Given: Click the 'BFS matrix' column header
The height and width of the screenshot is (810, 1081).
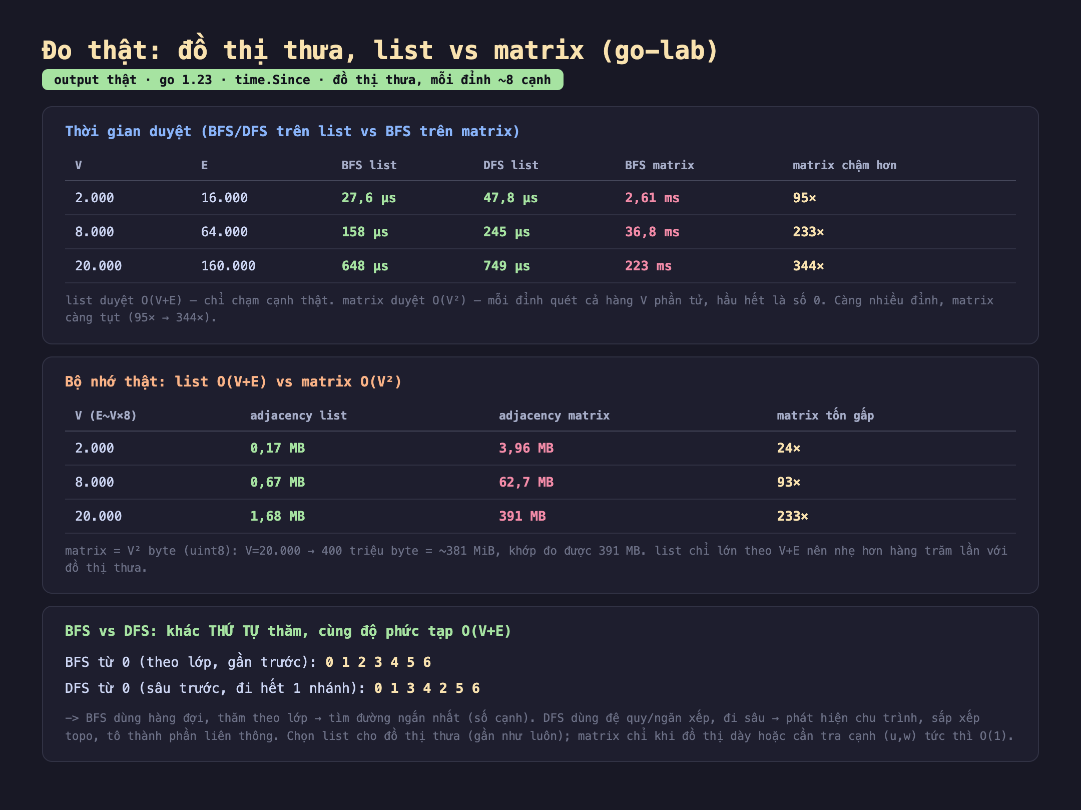Looking at the screenshot, I should click(660, 165).
